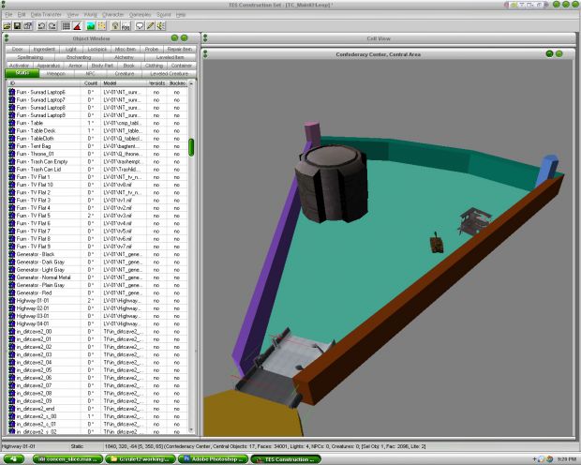
Task: Open the Edit menu
Action: [x=22, y=14]
